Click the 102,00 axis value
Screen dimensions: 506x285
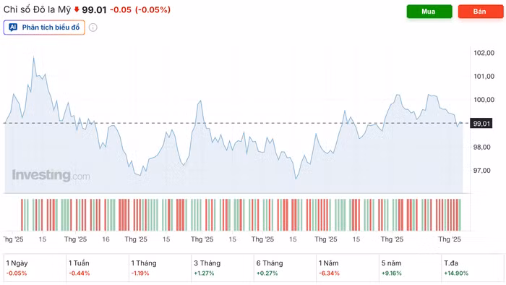tap(484, 53)
